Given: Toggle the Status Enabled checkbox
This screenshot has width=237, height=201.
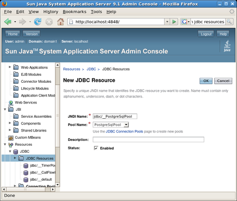Looking at the screenshot, I should pos(96,148).
